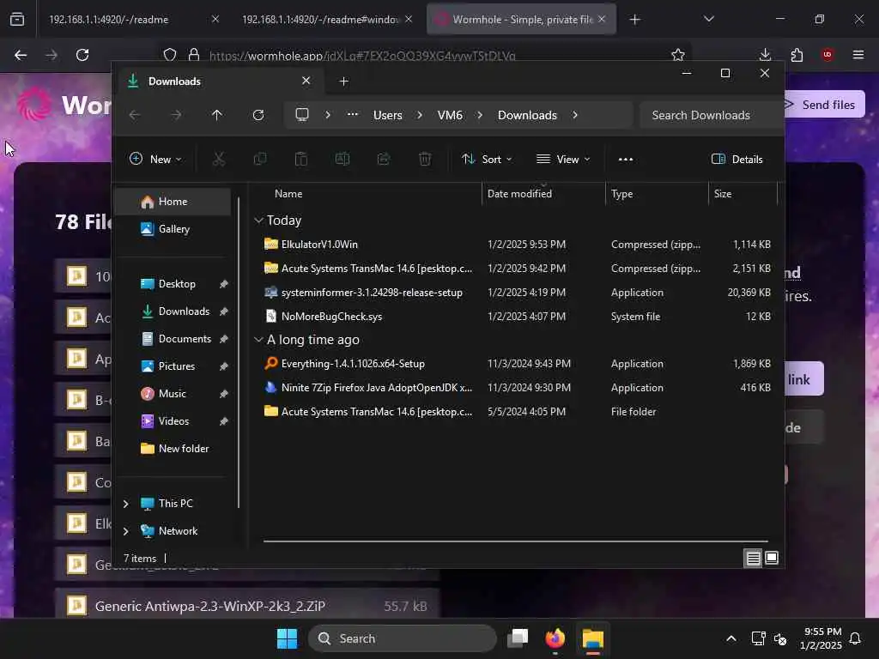
Task: Switch to details list view layout
Action: [x=753, y=558]
